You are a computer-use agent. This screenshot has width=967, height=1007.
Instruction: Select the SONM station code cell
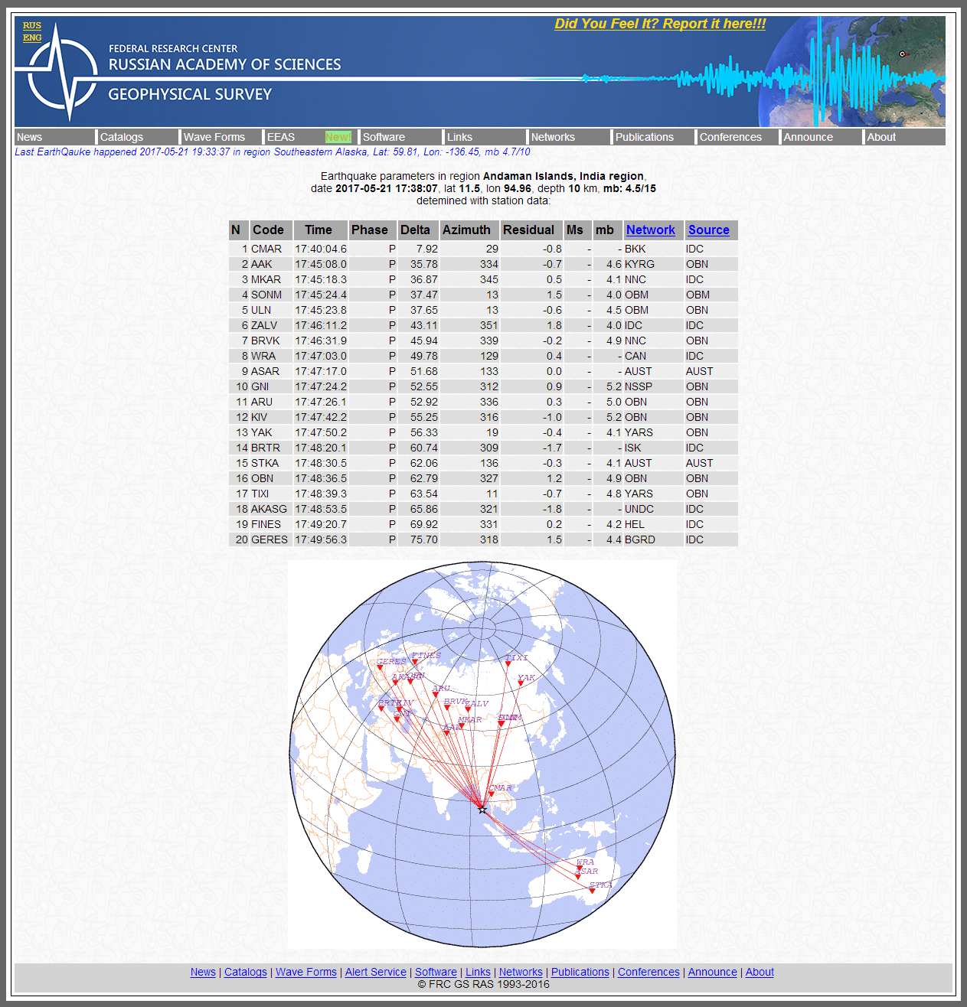pos(270,295)
